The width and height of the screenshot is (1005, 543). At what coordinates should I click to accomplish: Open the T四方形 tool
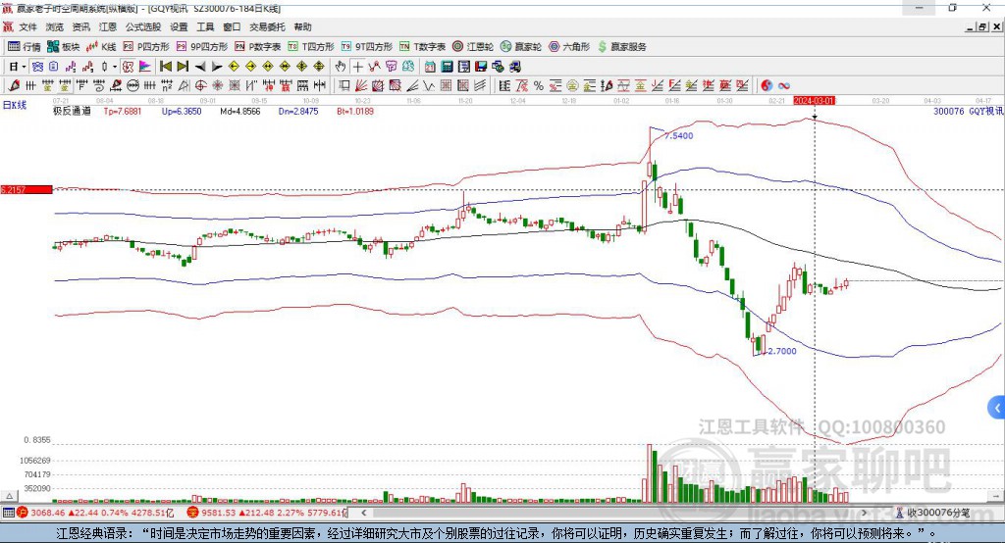tap(311, 47)
